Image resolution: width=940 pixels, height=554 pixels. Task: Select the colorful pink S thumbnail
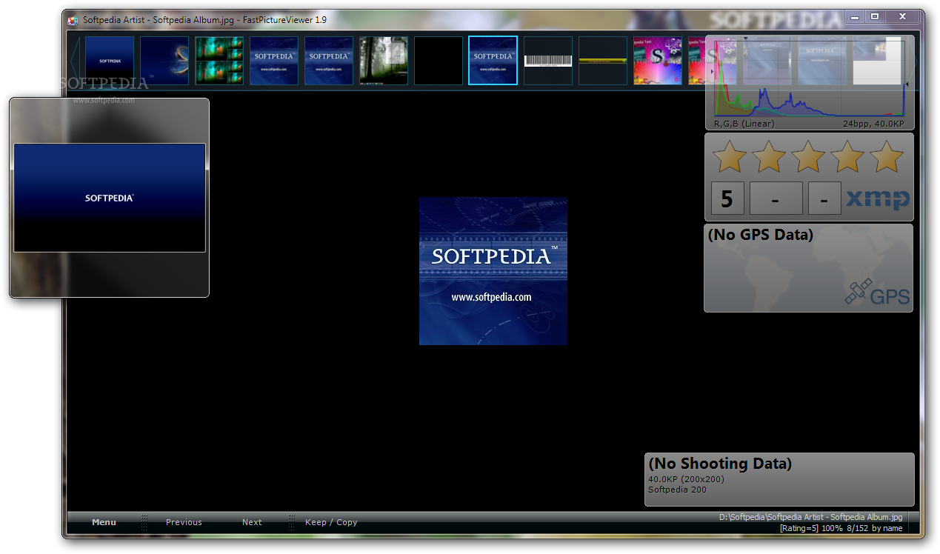pos(658,61)
